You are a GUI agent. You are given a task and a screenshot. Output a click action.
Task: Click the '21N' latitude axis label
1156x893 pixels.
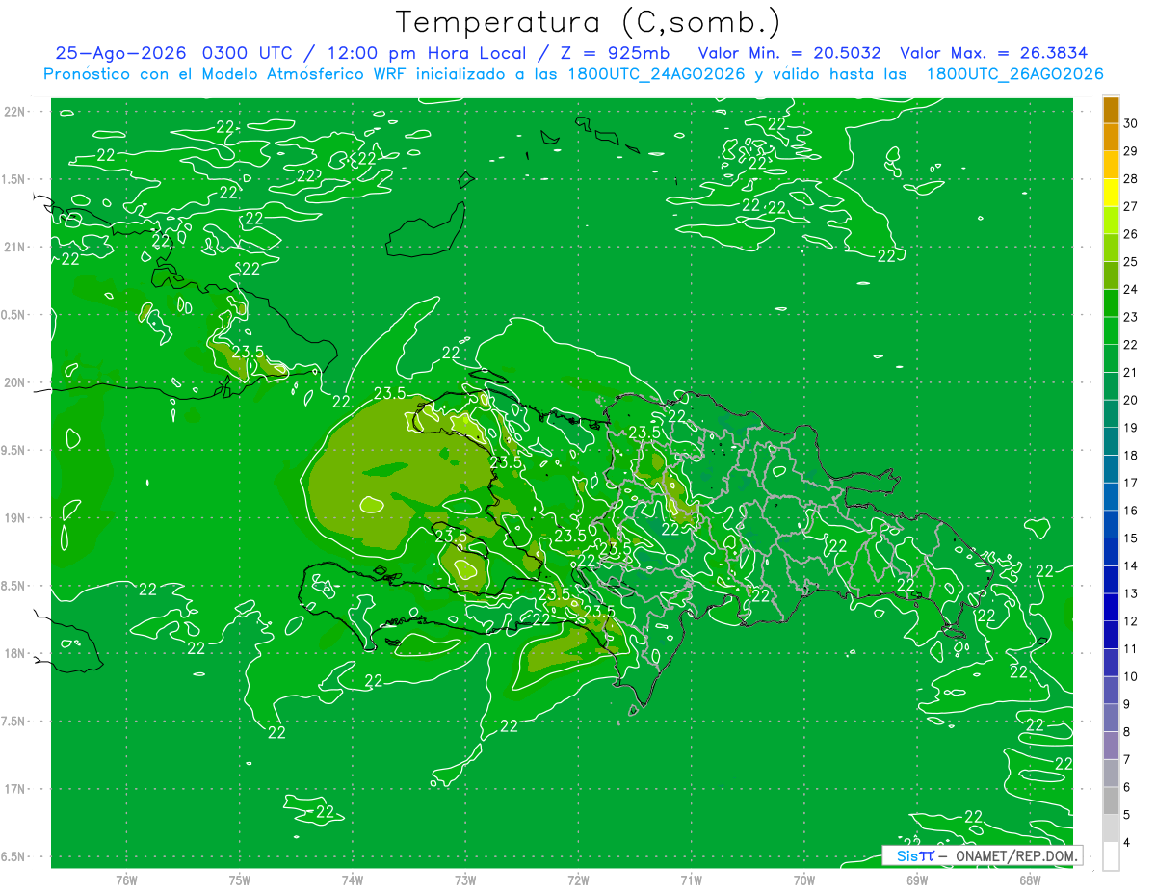coord(16,247)
